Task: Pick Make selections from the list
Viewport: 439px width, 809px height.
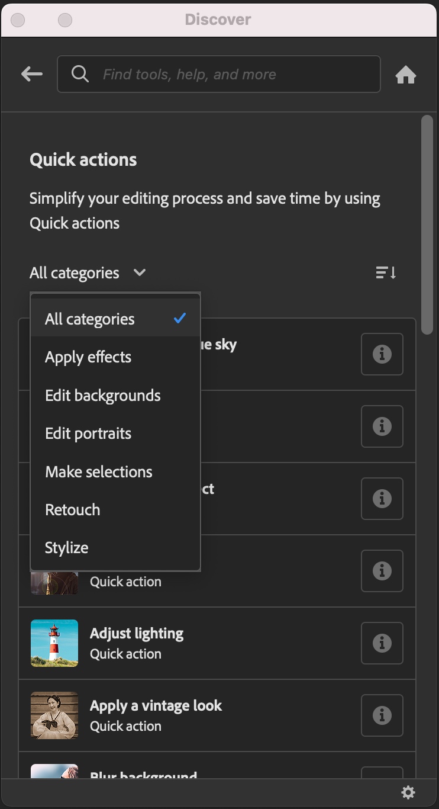Action: (99, 472)
